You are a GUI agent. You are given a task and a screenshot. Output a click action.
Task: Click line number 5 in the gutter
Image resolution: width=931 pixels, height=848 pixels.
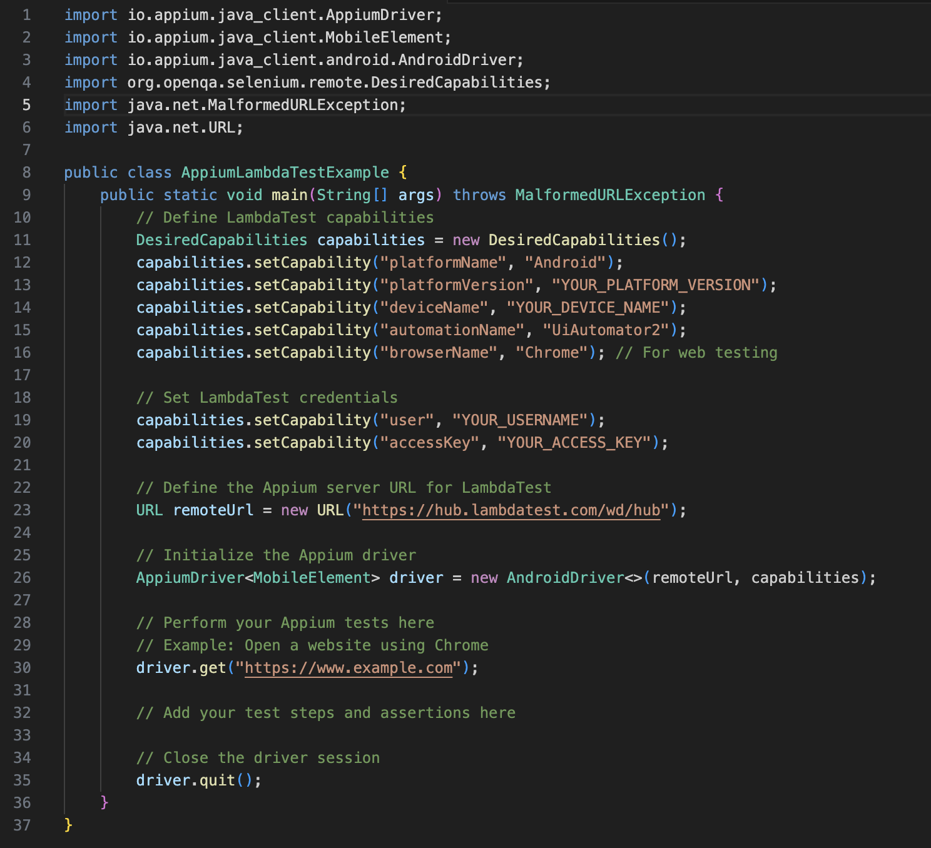26,105
